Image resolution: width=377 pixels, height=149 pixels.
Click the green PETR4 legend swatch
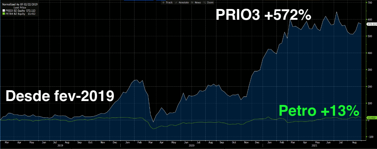coord(3,13)
